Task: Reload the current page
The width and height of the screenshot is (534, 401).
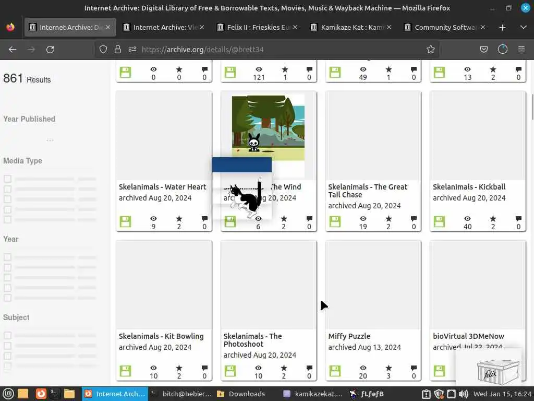Action: 50,50
